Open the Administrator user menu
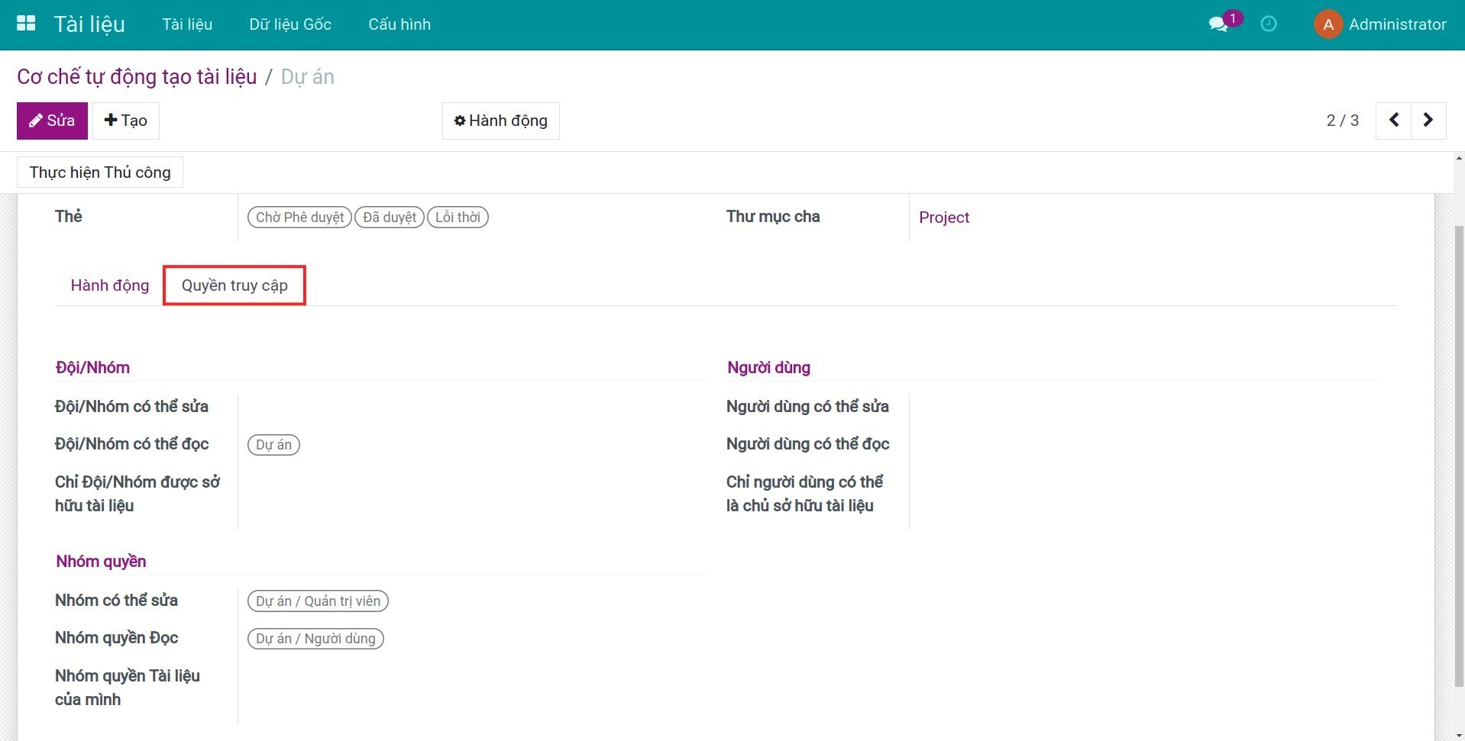Image resolution: width=1465 pixels, height=741 pixels. pyautogui.click(x=1396, y=24)
